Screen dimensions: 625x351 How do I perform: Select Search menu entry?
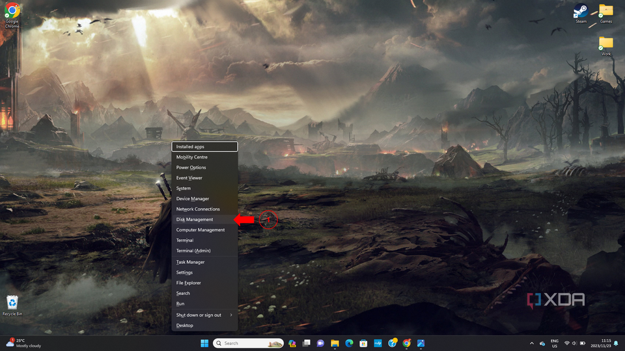[204, 293]
